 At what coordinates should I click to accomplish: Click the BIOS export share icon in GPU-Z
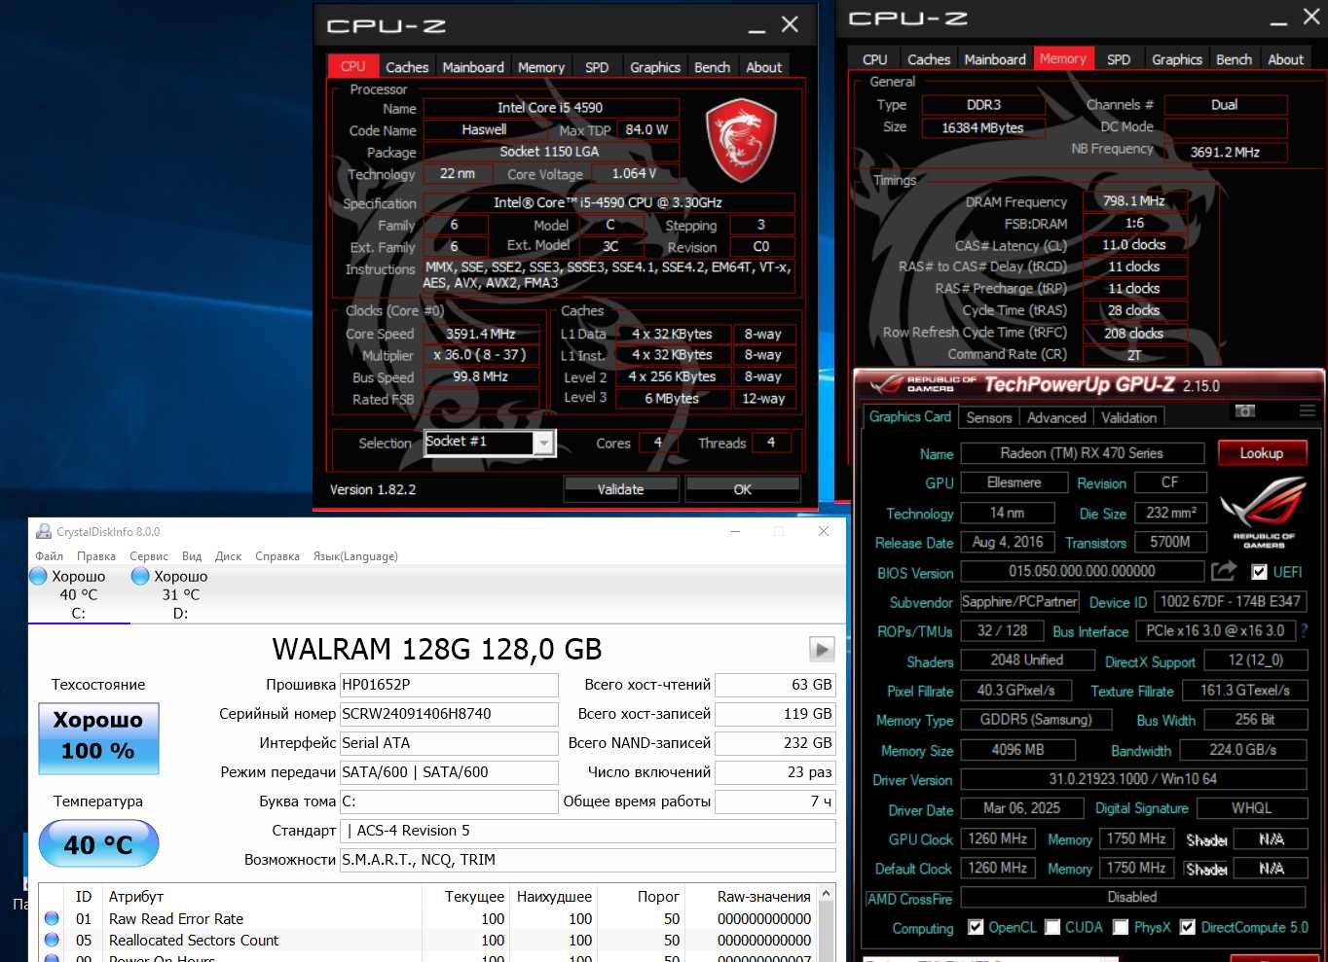click(x=1224, y=571)
